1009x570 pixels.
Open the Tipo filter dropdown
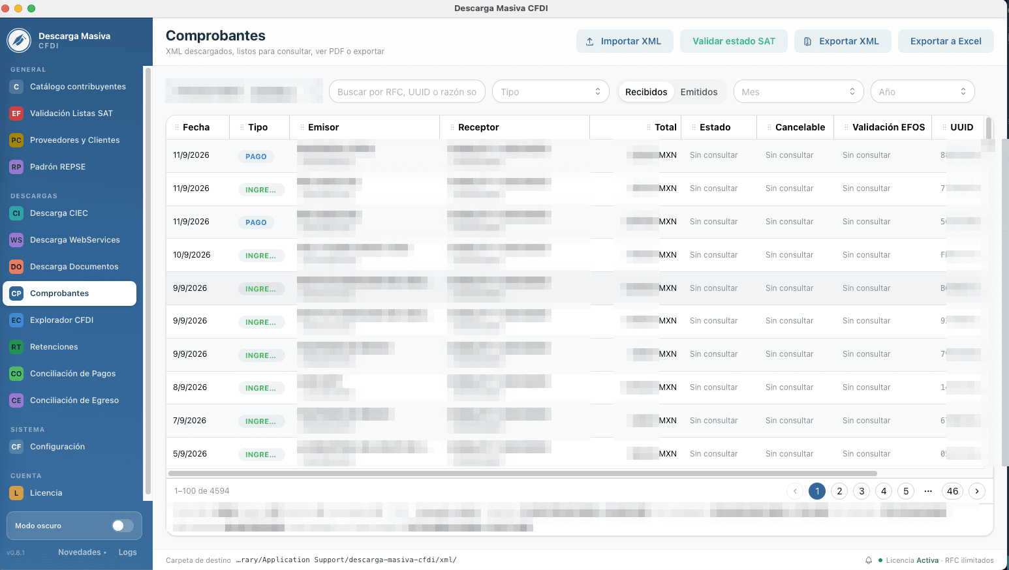tap(551, 92)
